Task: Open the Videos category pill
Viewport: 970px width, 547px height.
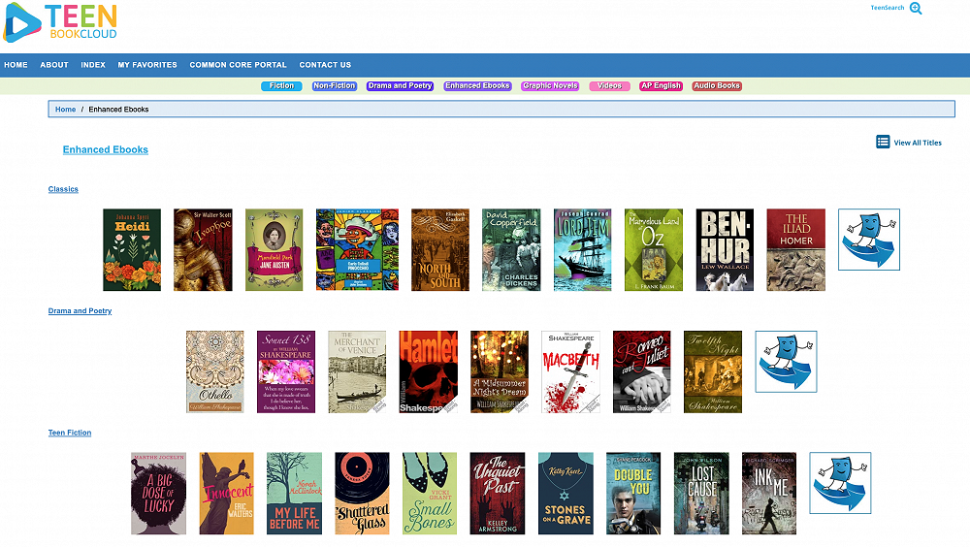Action: (609, 86)
